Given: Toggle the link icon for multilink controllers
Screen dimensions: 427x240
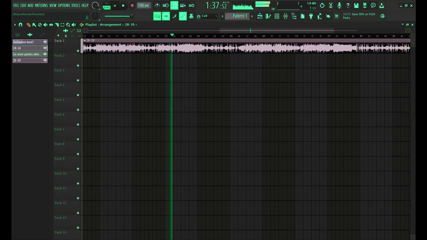Looking at the screenshot, I should pyautogui.click(x=183, y=16).
